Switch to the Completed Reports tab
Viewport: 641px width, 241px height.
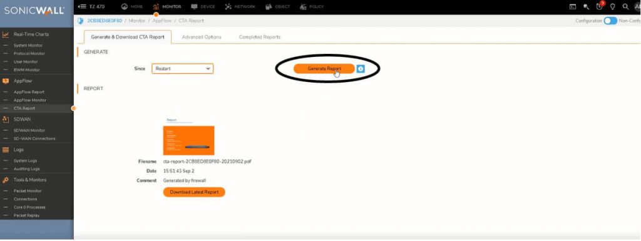click(x=260, y=37)
